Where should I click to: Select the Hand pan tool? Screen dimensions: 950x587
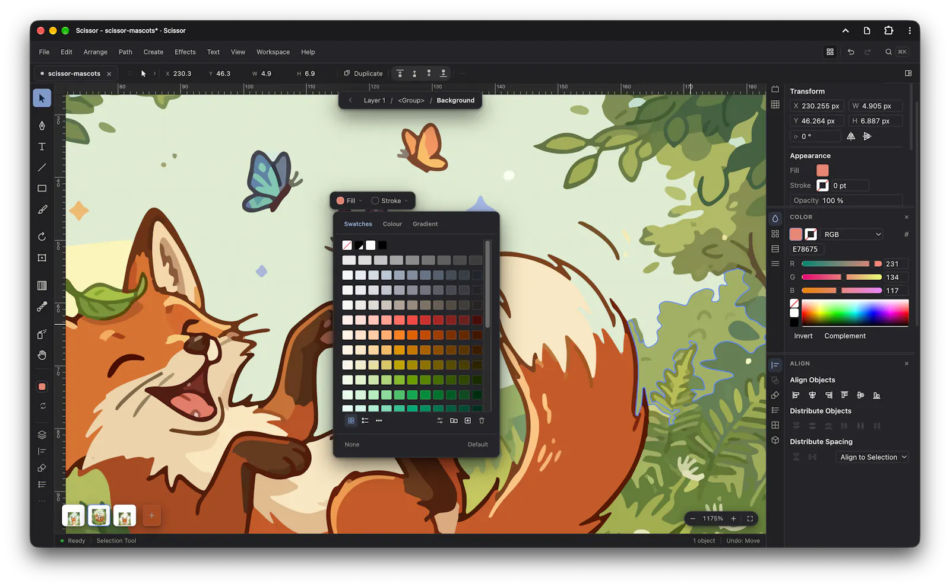42,355
